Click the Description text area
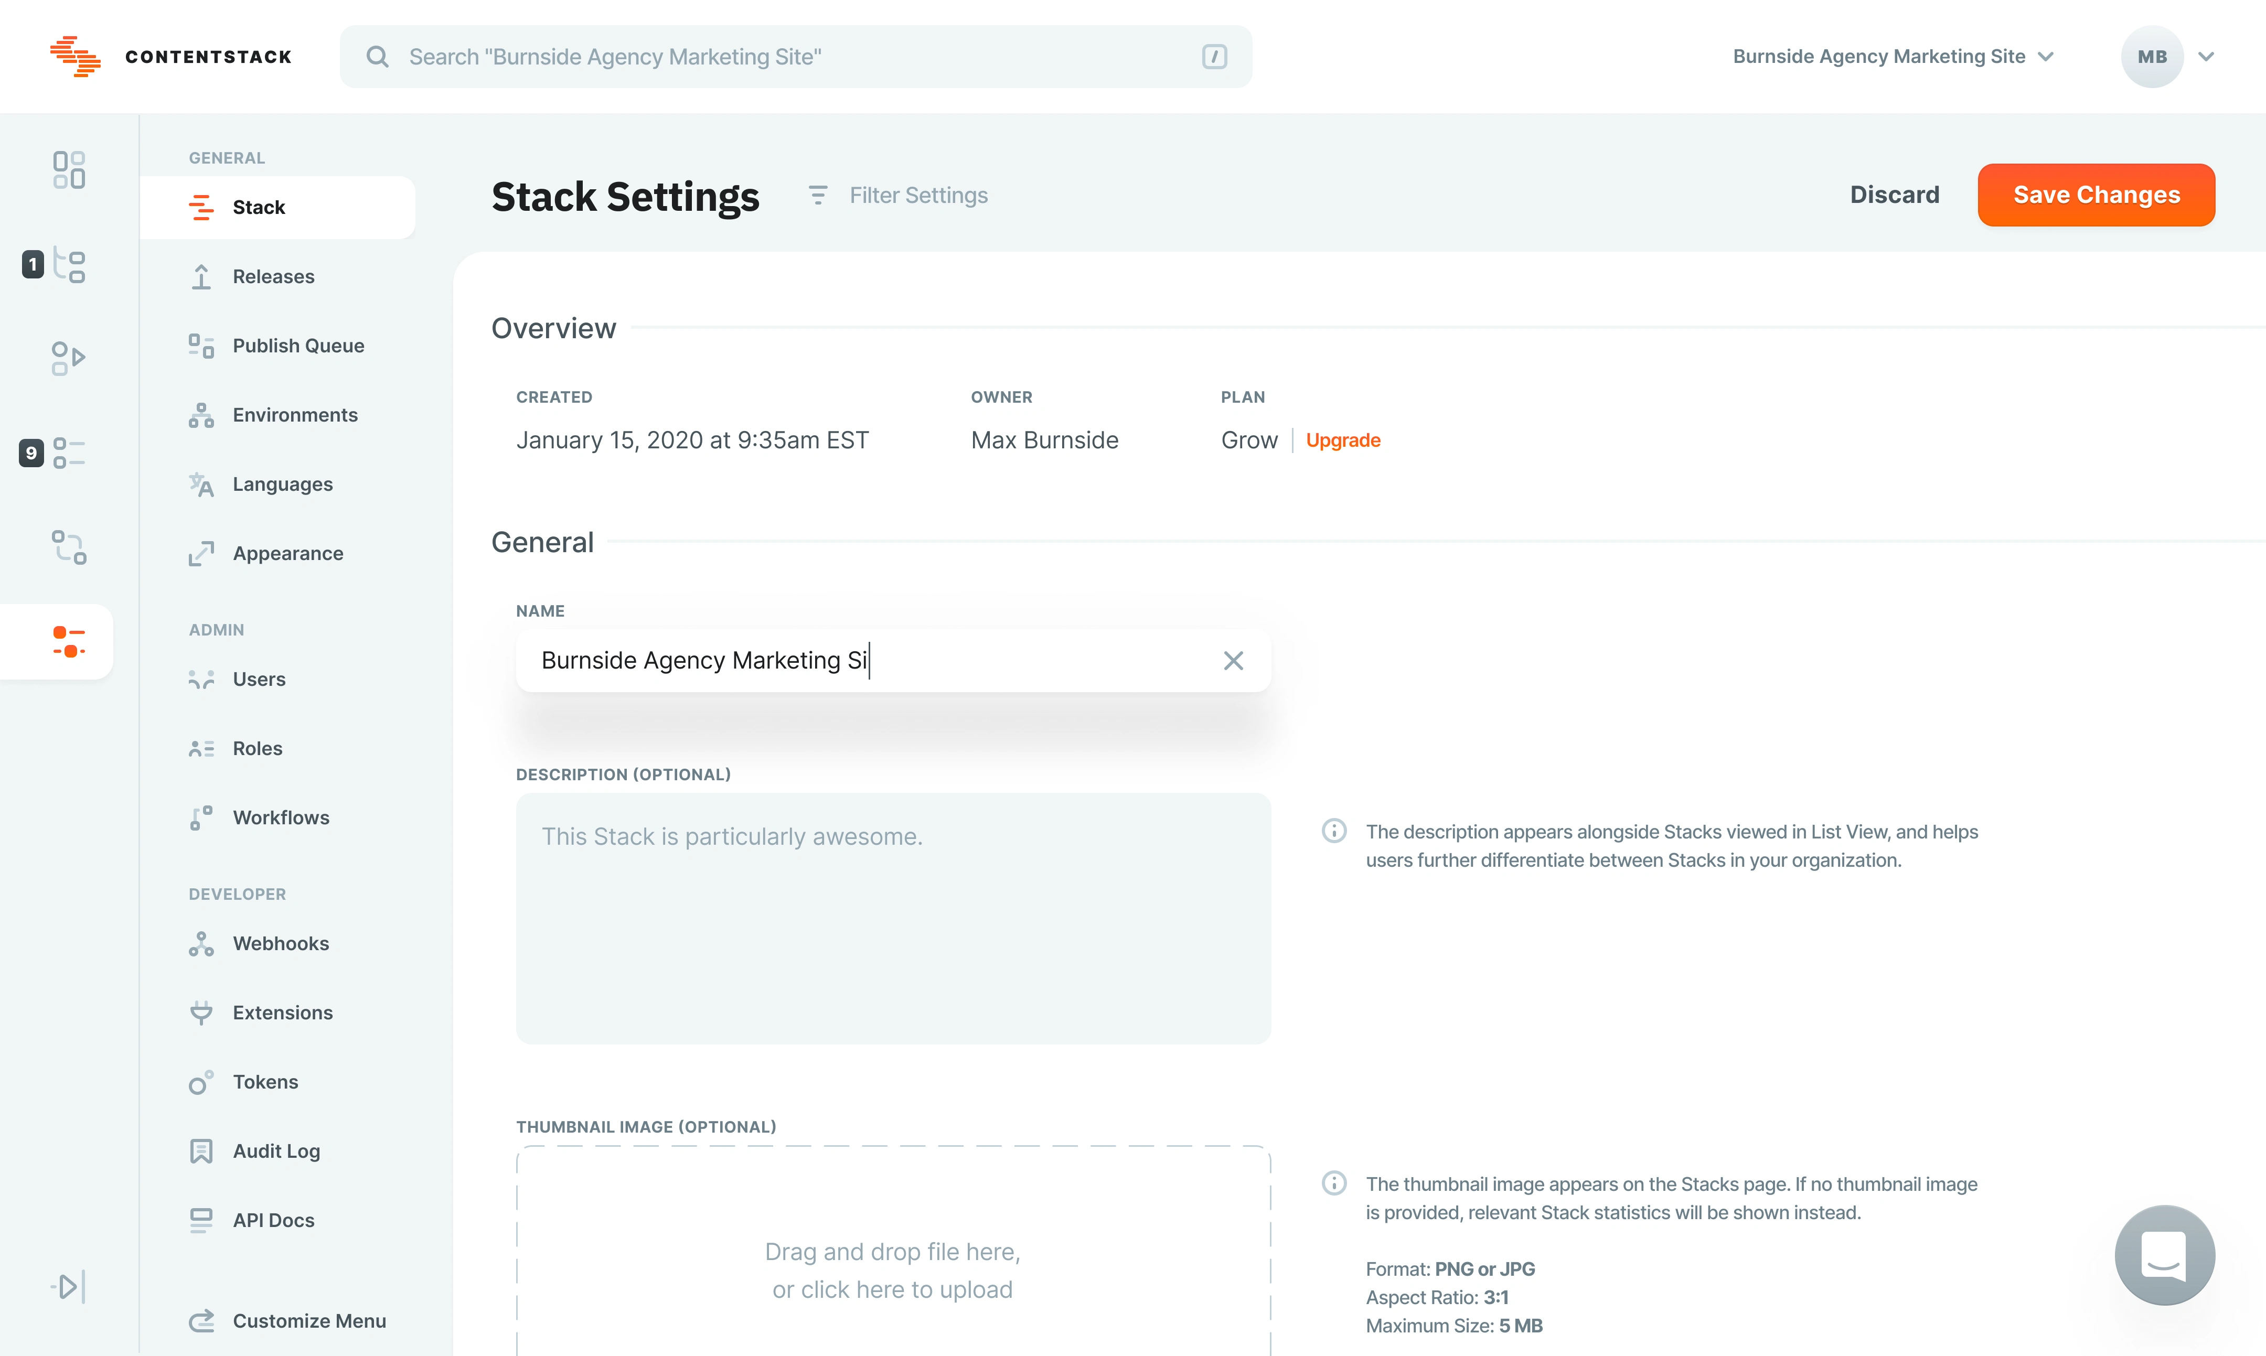This screenshot has height=1356, width=2266. pyautogui.click(x=893, y=918)
